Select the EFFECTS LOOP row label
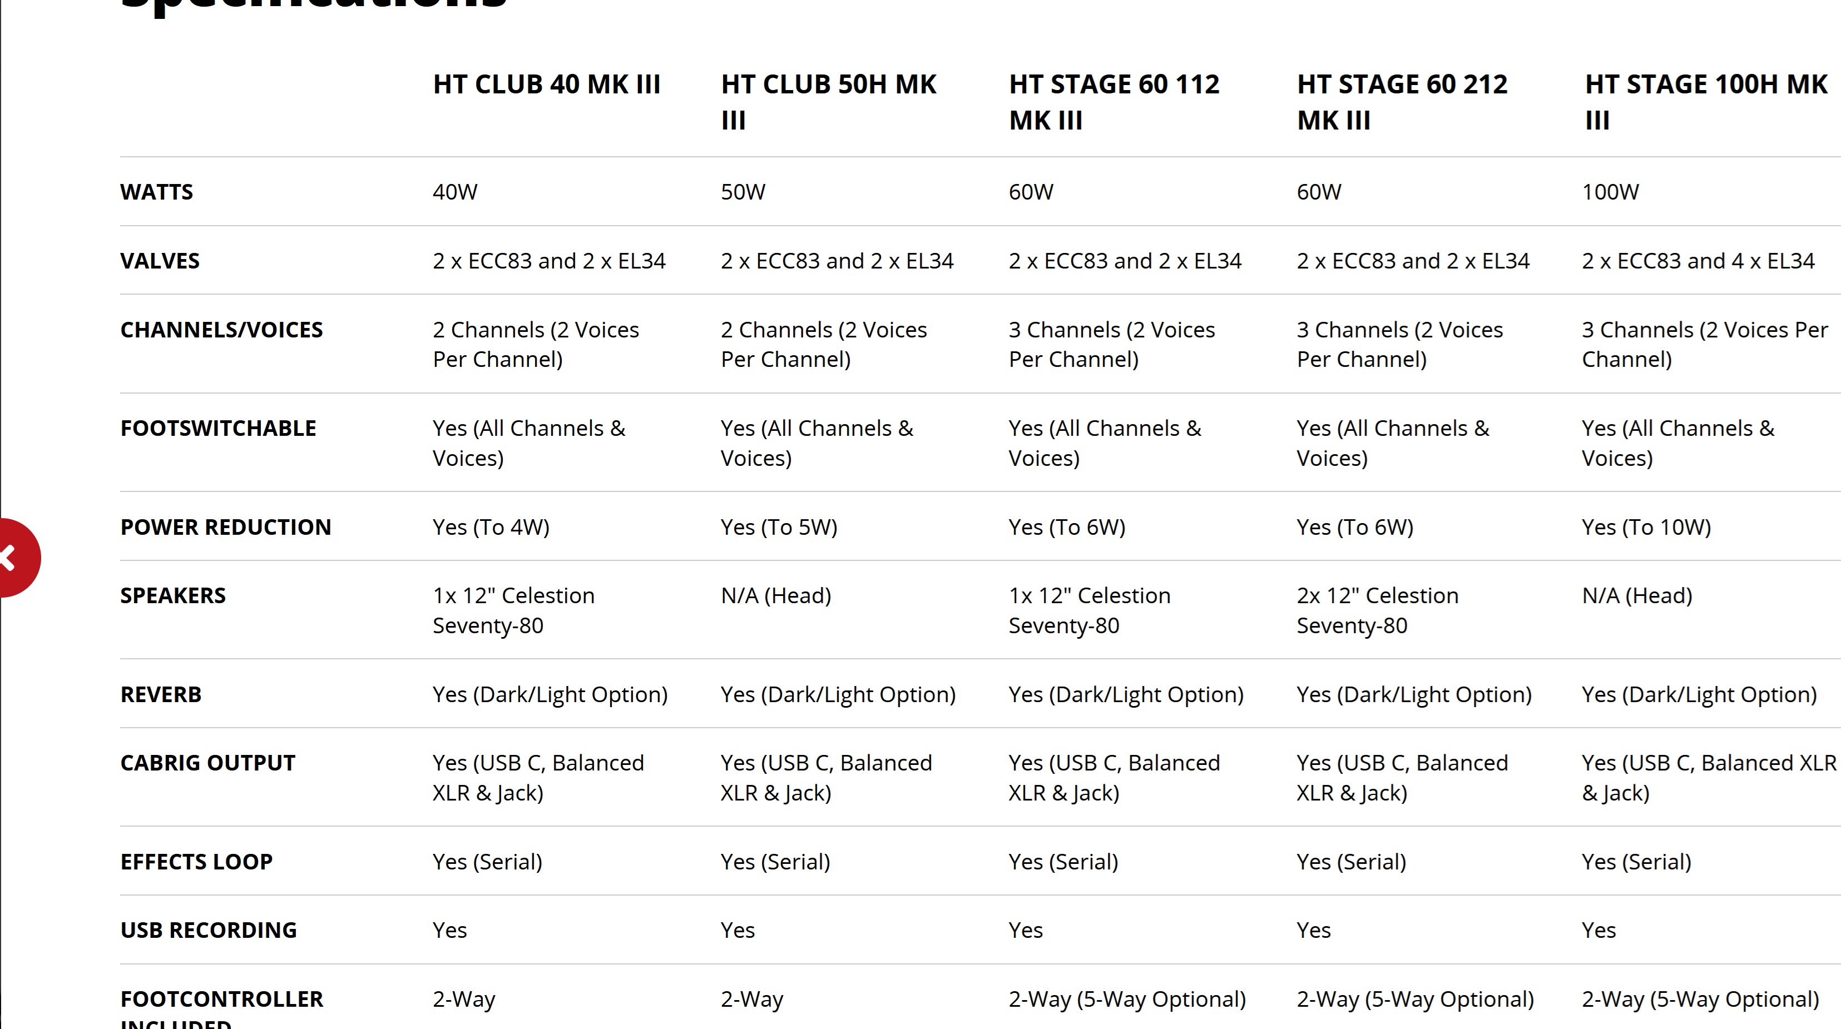This screenshot has width=1841, height=1029. click(196, 862)
